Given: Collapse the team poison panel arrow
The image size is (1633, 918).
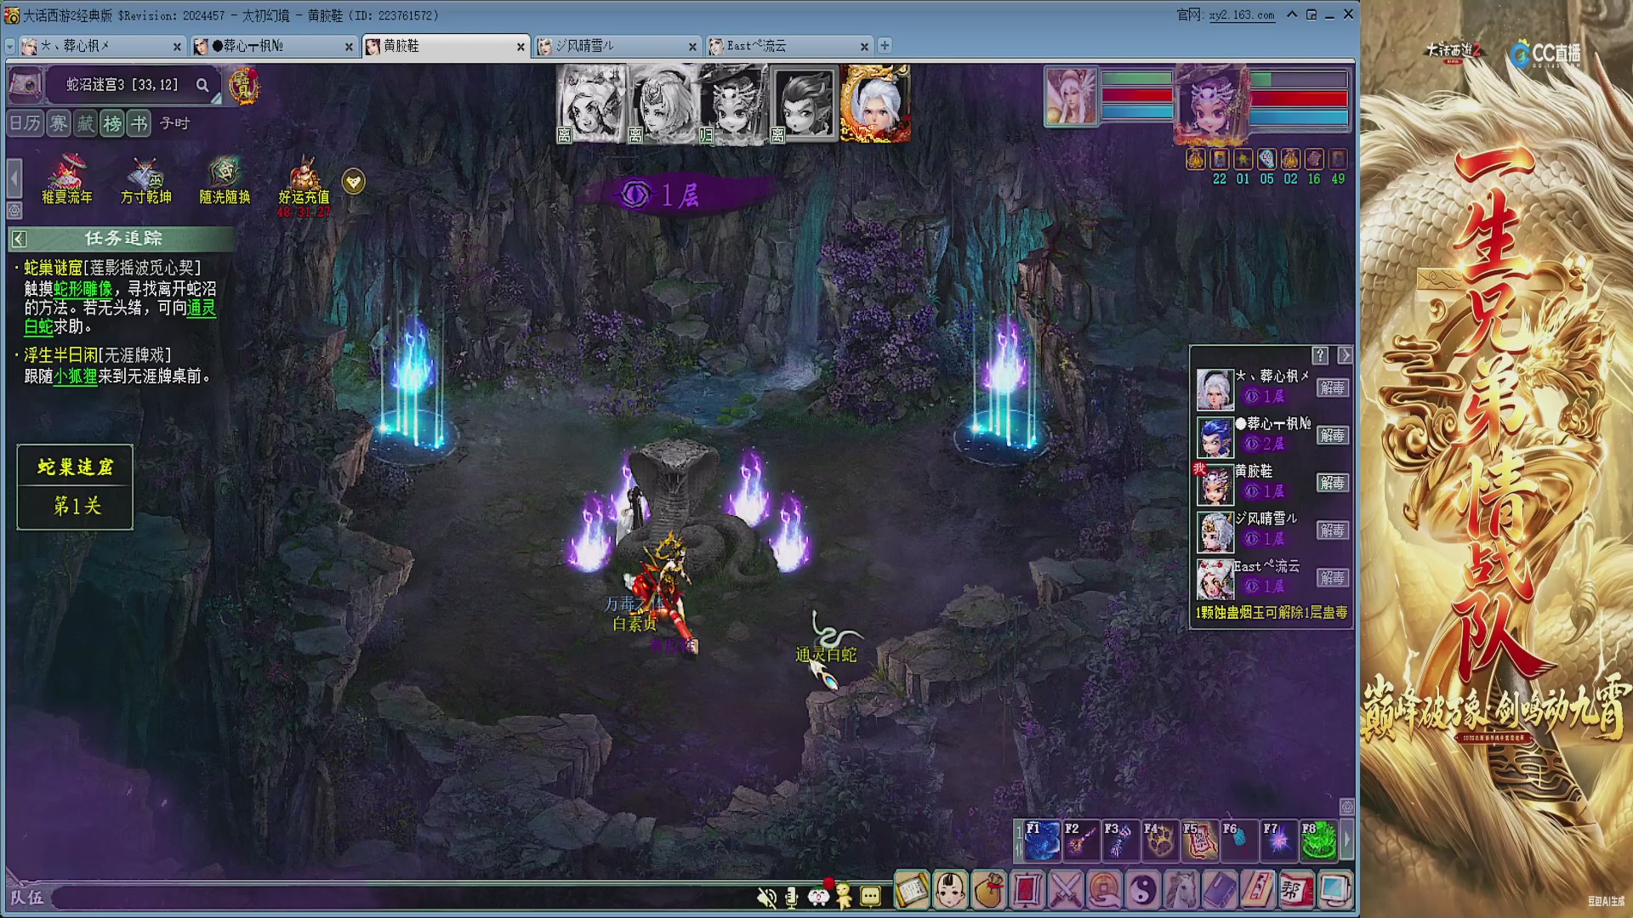Looking at the screenshot, I should point(1345,355).
